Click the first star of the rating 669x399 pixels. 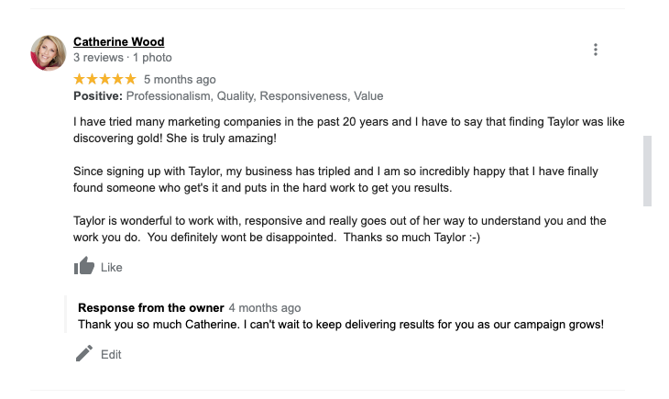(79, 80)
